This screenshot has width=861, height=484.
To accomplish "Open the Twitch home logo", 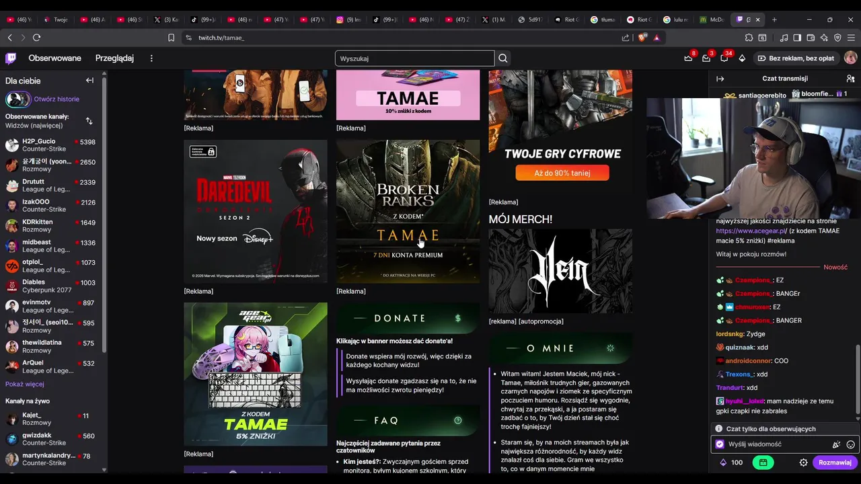I will (11, 58).
